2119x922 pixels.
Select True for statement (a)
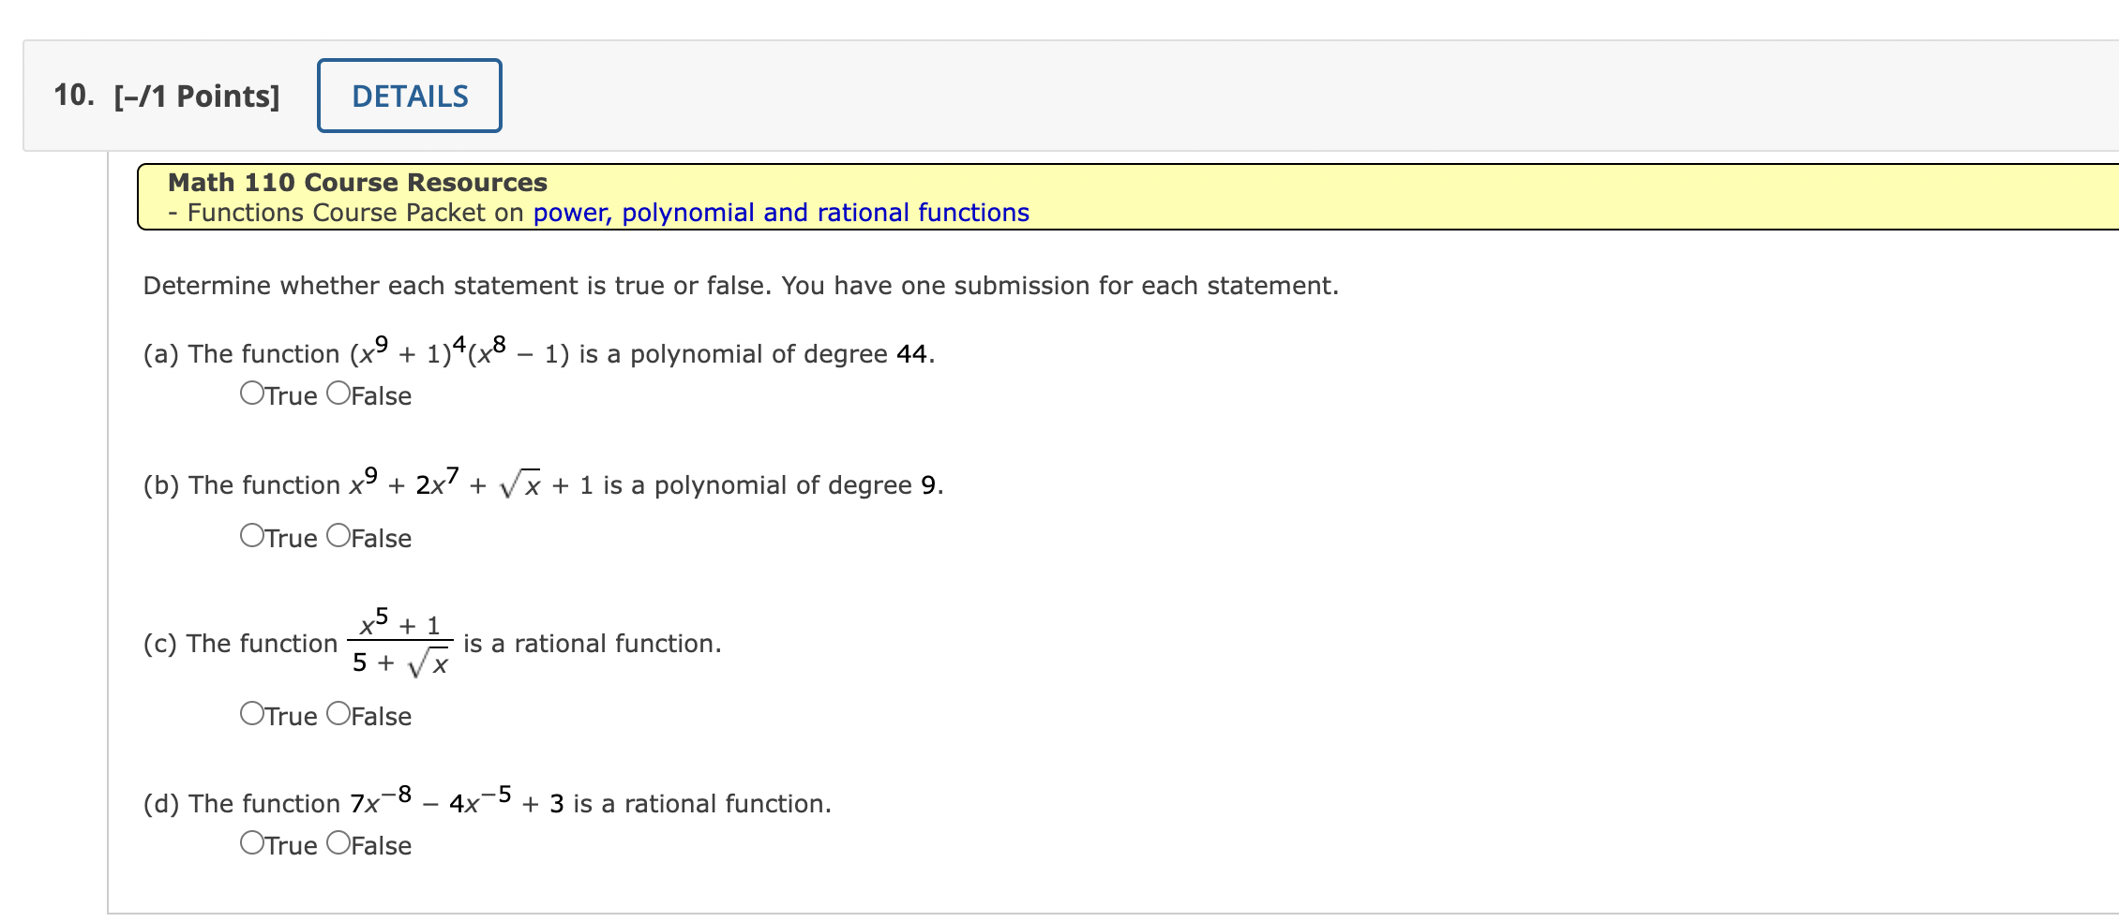click(x=251, y=394)
